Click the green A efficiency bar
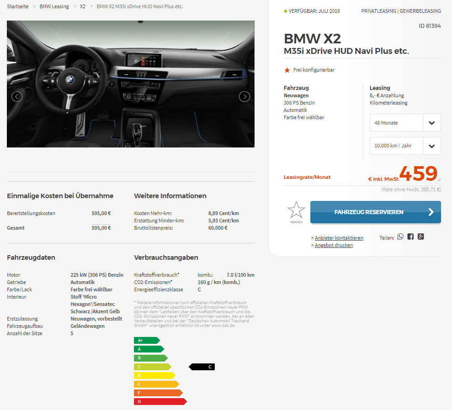Image resolution: width=452 pixels, height=410 pixels. coord(149,349)
